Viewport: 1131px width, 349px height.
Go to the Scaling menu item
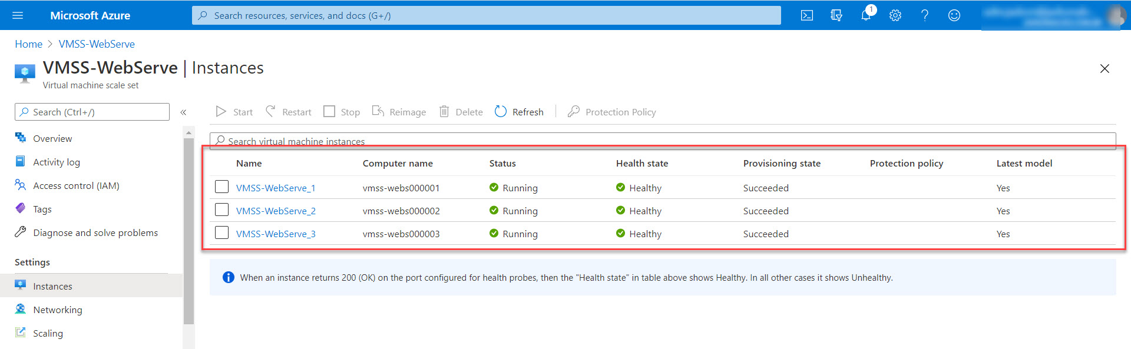48,333
